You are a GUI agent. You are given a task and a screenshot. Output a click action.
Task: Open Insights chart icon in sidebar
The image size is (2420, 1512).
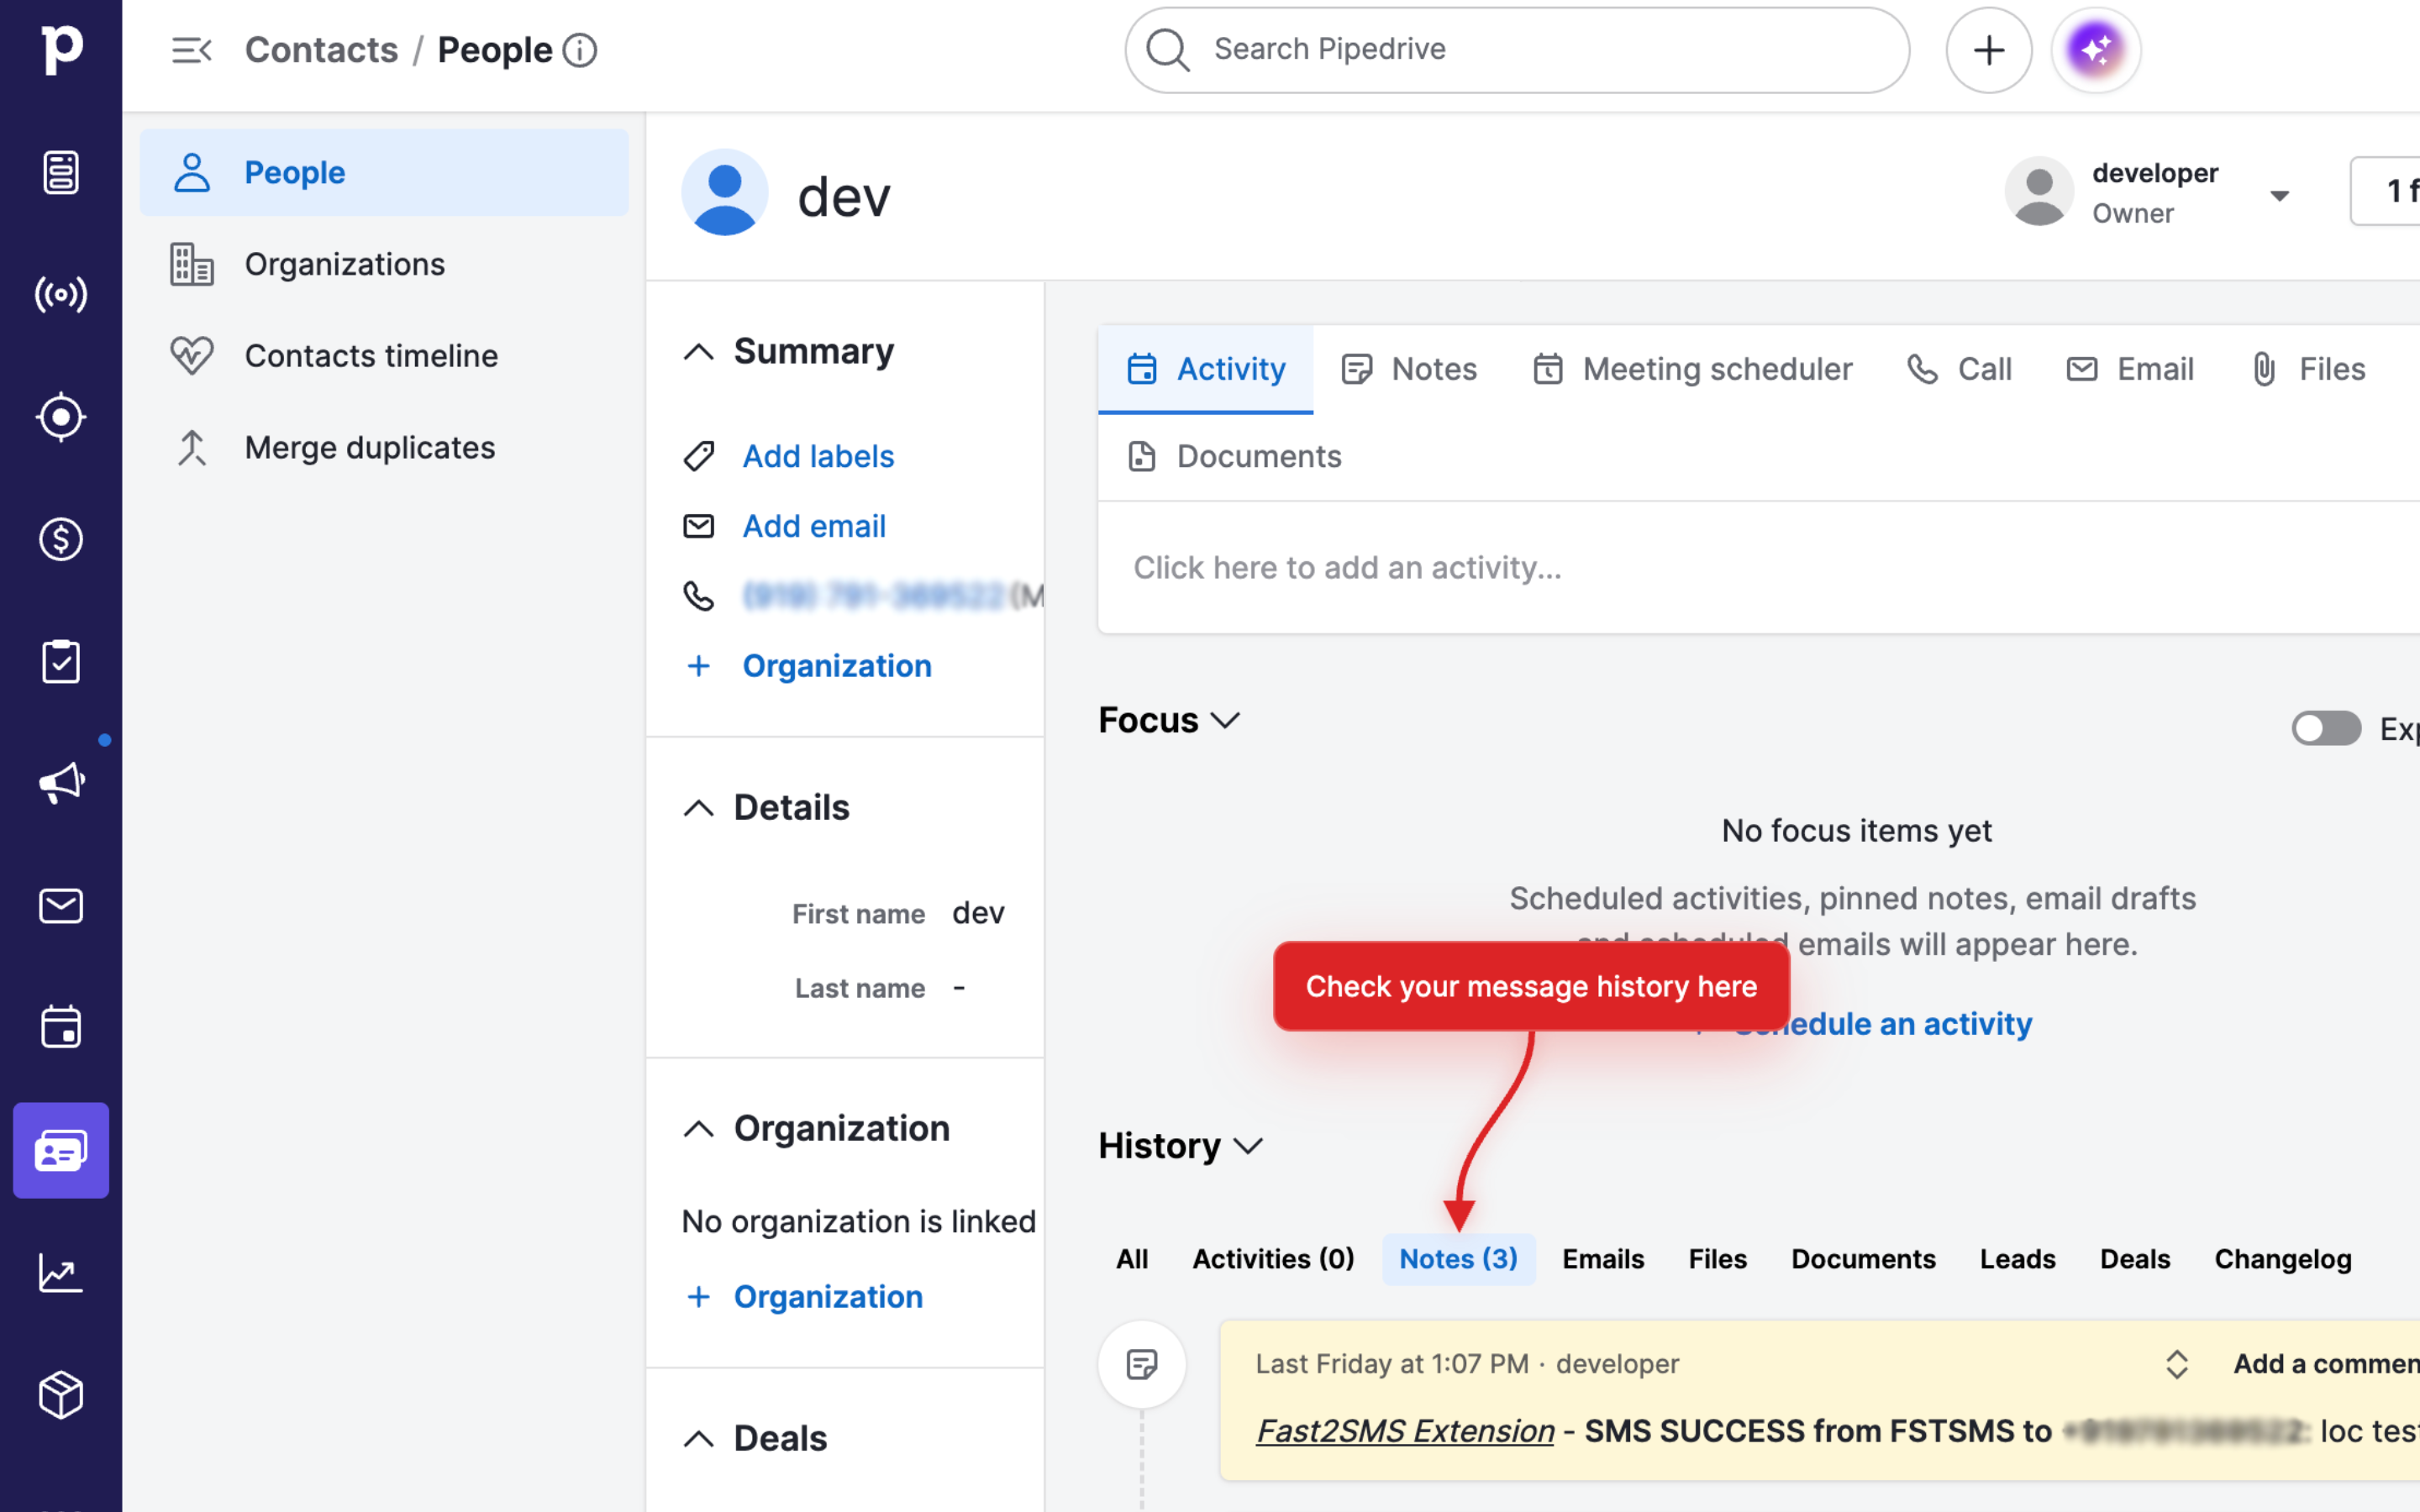tap(61, 1272)
